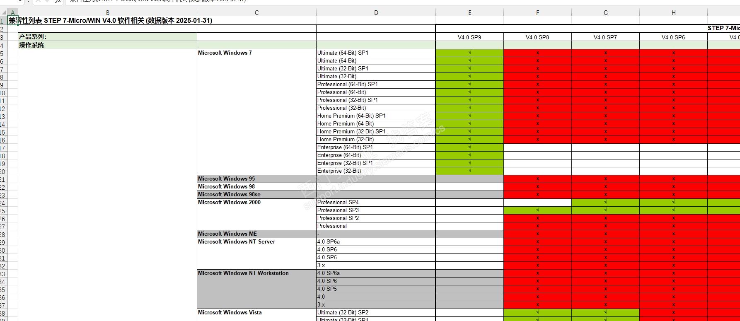The height and width of the screenshot is (321, 740).
Task: Select column G header
Action: click(x=606, y=13)
